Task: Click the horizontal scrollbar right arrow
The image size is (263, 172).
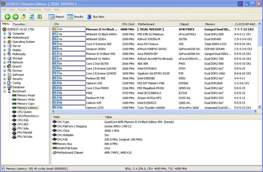Action: (255, 111)
